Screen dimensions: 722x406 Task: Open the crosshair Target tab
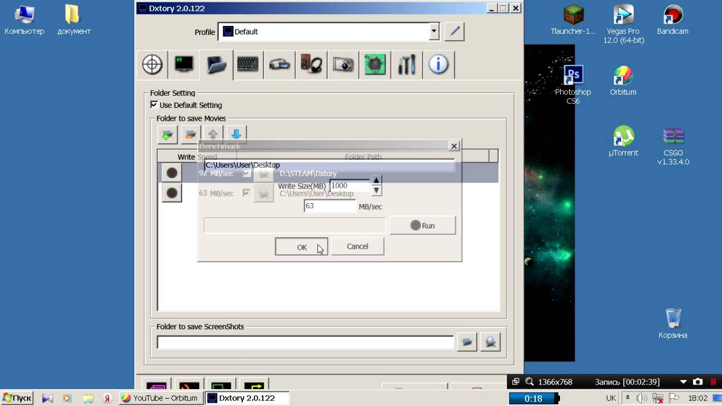[x=152, y=65]
